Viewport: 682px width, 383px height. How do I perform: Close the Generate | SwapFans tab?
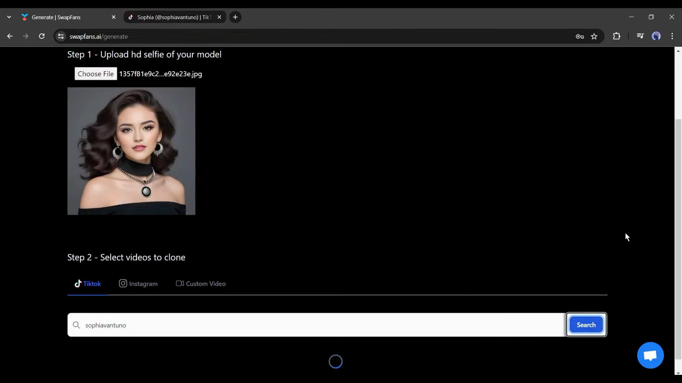(x=114, y=17)
